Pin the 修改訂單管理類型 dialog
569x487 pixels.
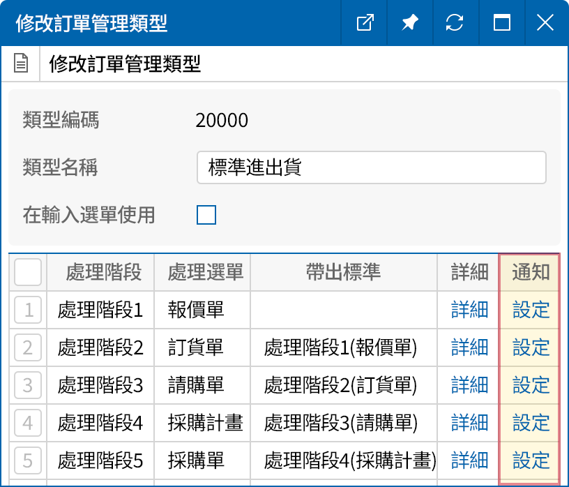pyautogui.click(x=409, y=23)
